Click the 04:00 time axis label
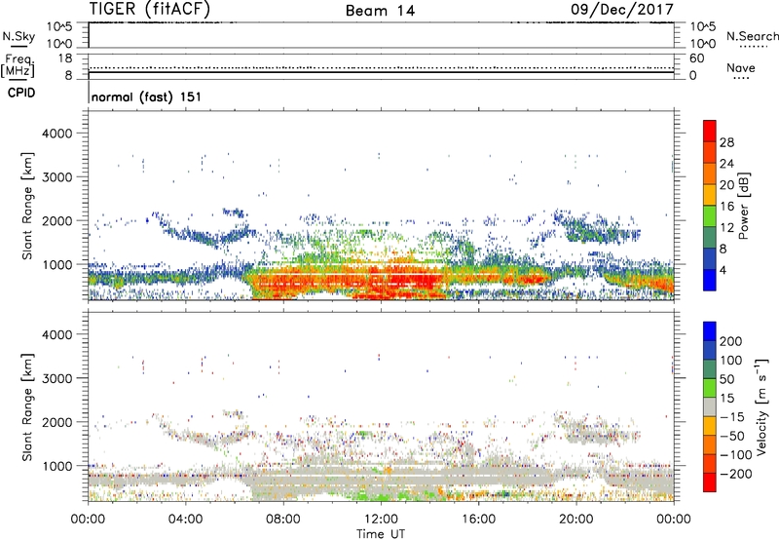 point(185,520)
